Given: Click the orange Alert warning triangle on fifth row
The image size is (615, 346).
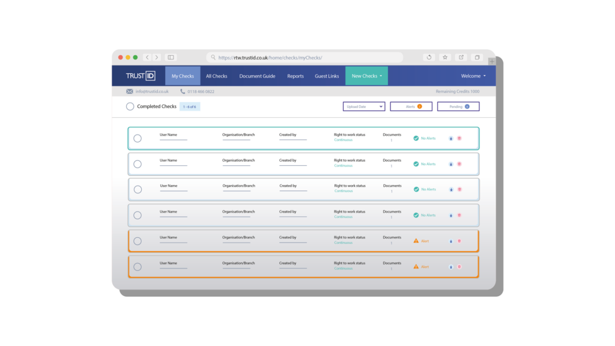Looking at the screenshot, I should (x=415, y=240).
